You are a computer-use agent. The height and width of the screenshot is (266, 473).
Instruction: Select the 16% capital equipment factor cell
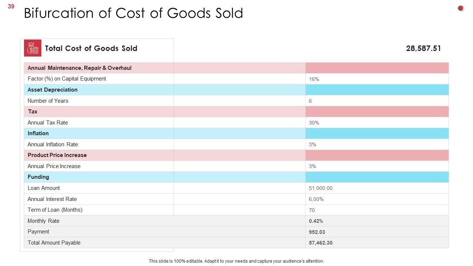(314, 79)
